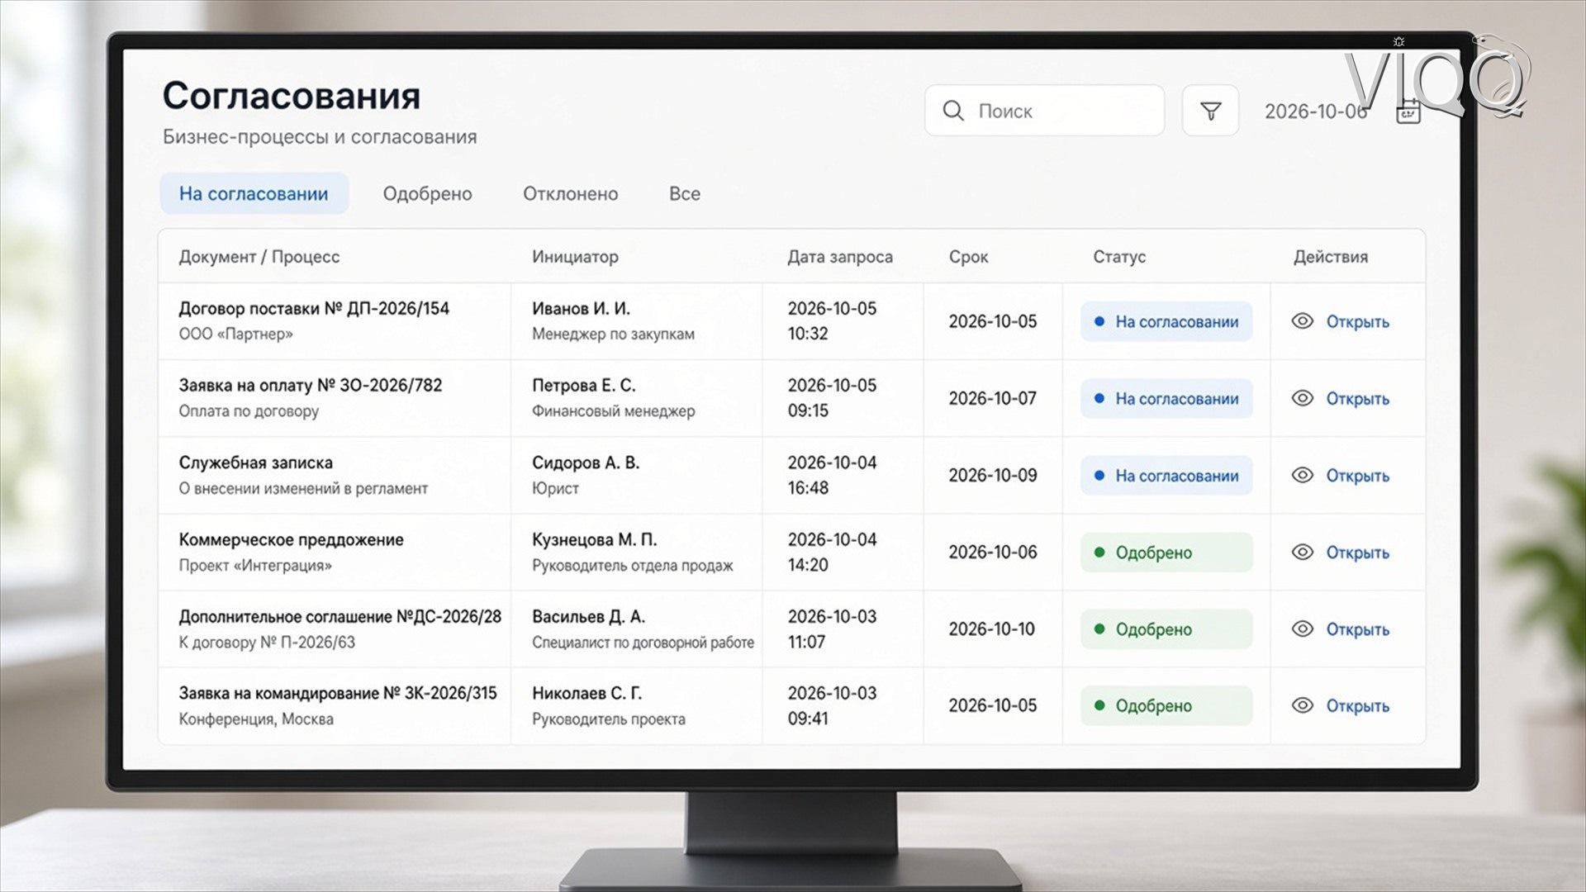Open Коммерческое предложение via Открыть link

1357,553
